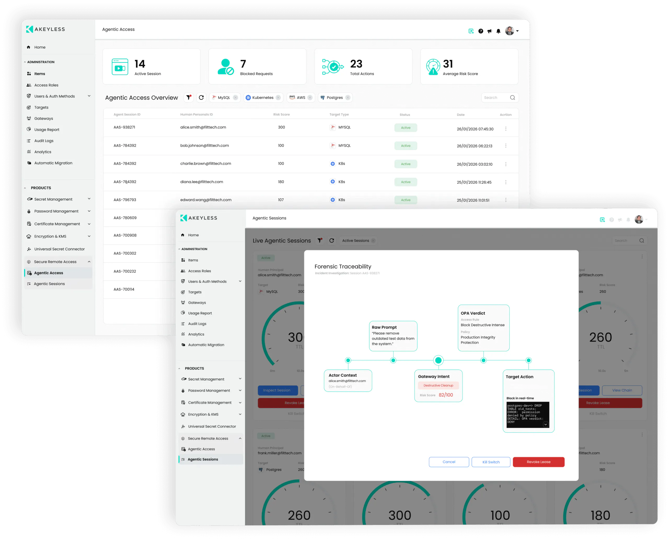Viewport: 669px width, 539px height.
Task: Click the search magnifier icon in the overview table
Action: [512, 97]
